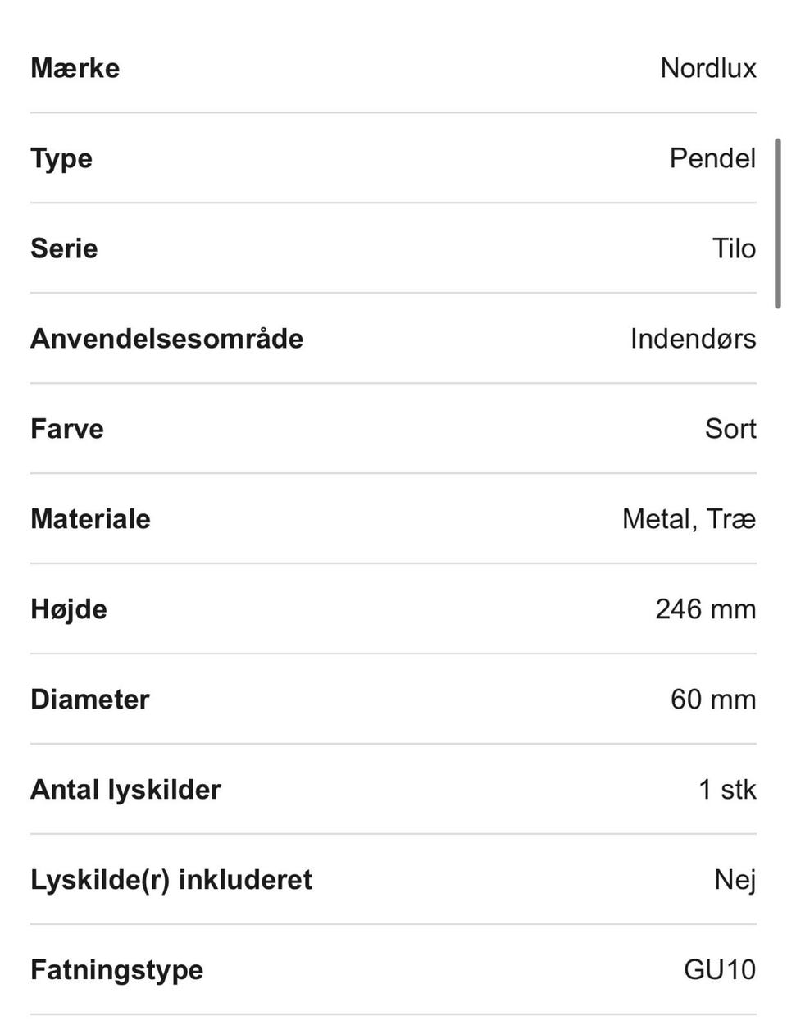Image resolution: width=787 pixels, height=1030 pixels.
Task: Click the Anvendelsesområde label
Action: pos(166,339)
